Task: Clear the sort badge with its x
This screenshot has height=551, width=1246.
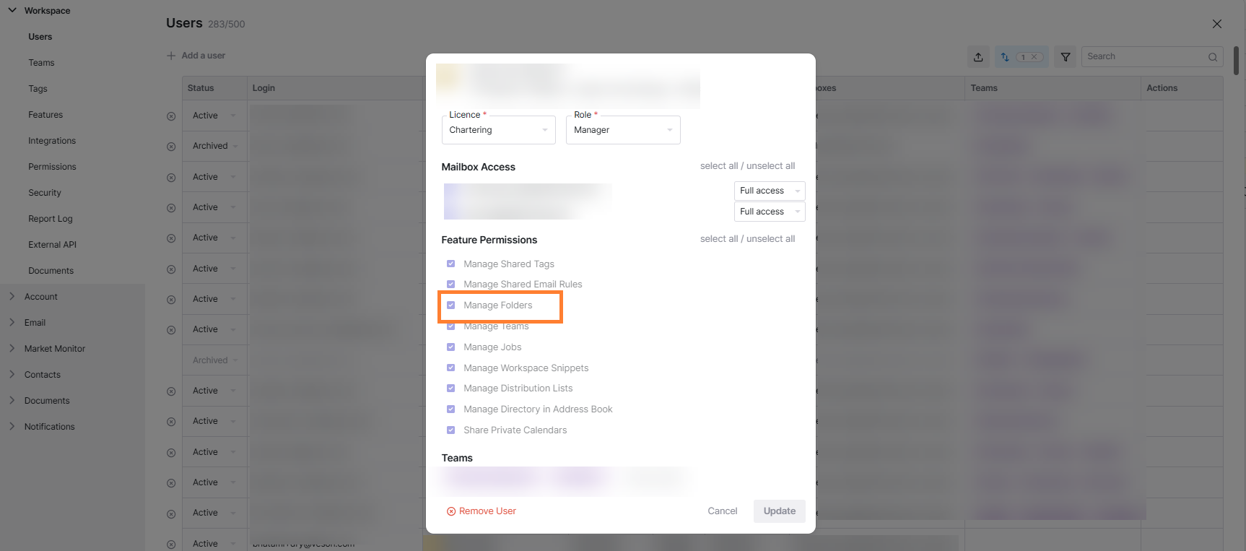Action: (1034, 57)
